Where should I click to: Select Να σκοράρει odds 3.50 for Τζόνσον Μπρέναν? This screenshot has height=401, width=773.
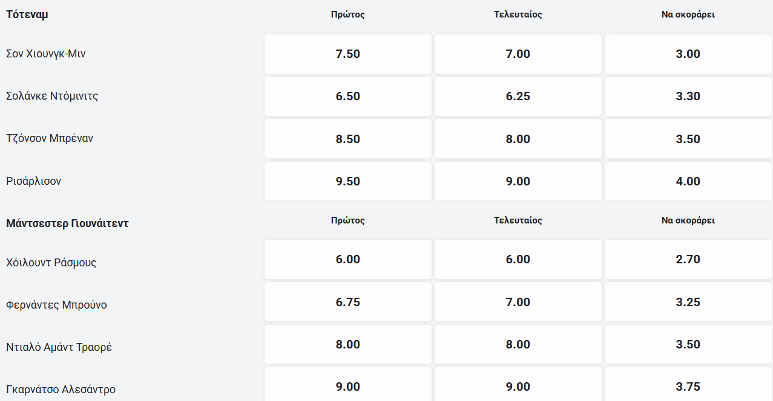tap(688, 139)
